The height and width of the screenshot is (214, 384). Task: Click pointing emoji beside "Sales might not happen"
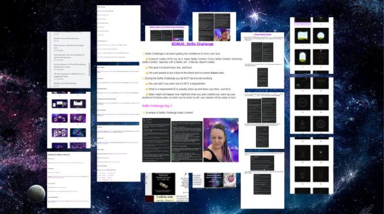click(147, 94)
